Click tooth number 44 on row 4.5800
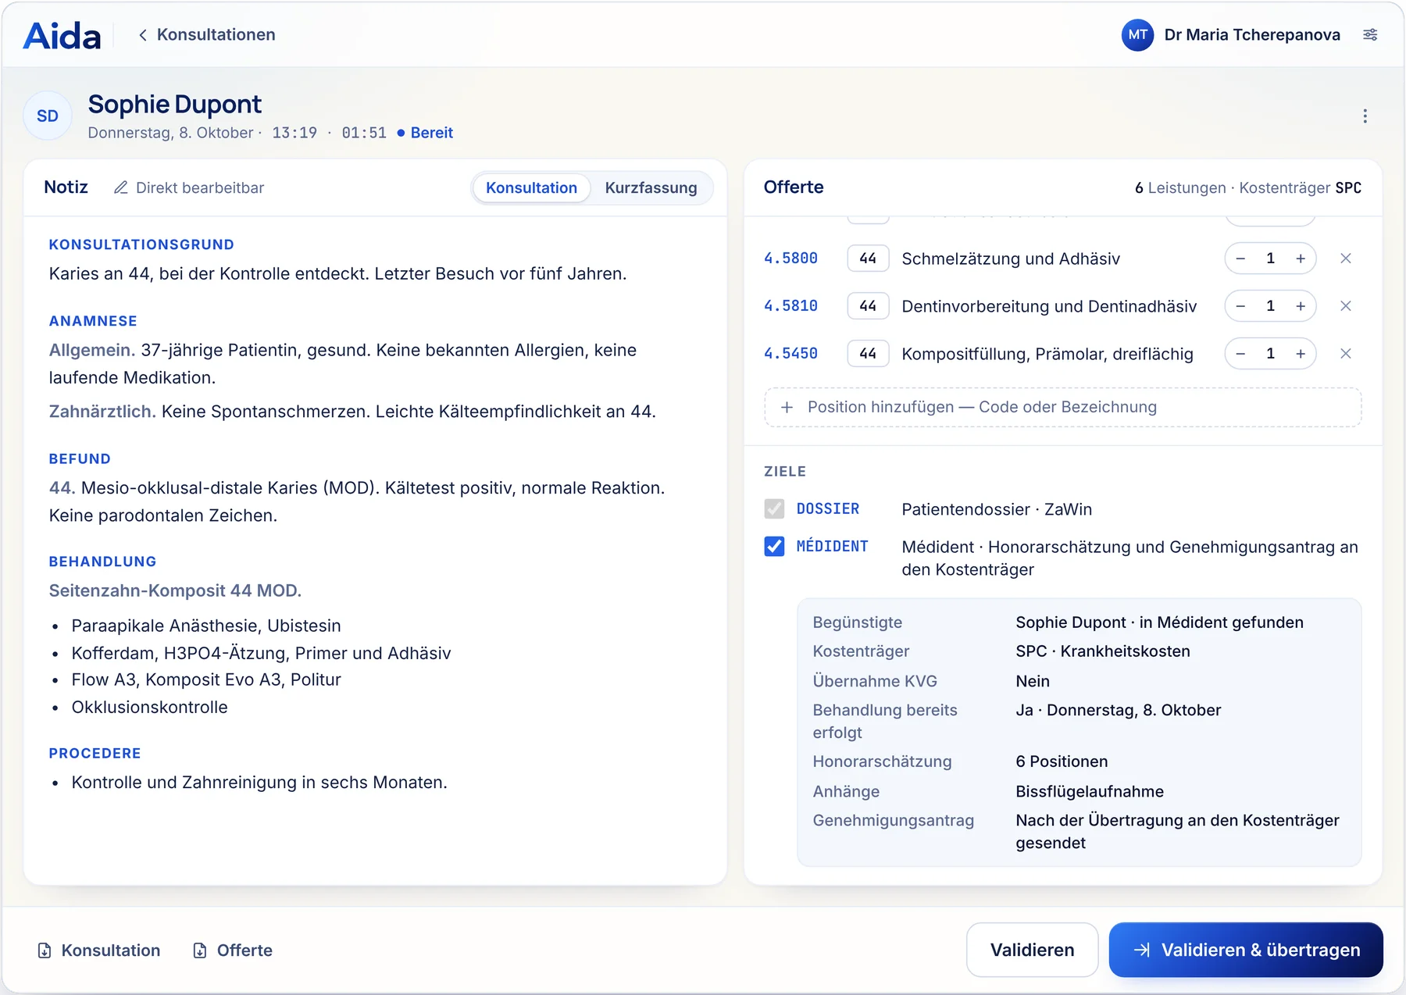Screen dimensions: 1406x995 click(868, 259)
